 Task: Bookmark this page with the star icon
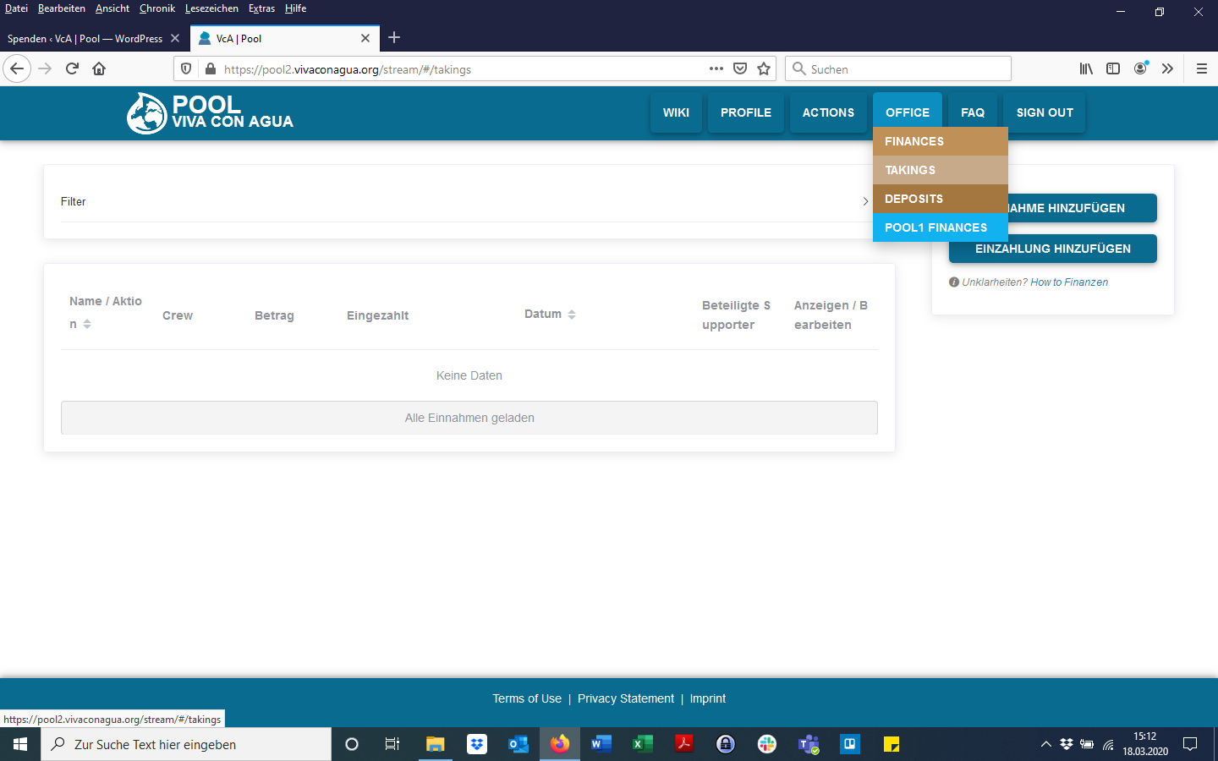pyautogui.click(x=764, y=69)
